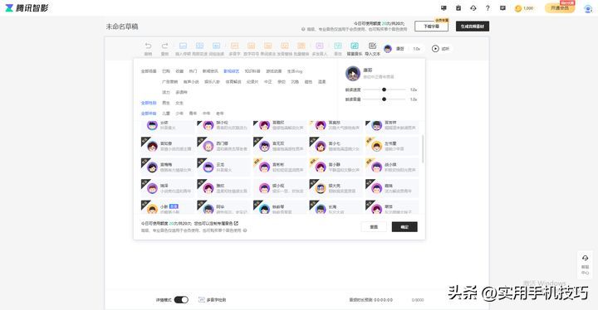Play the selected voice avatar preview
Image resolution: width=598 pixels, height=310 pixels.
tap(353, 74)
